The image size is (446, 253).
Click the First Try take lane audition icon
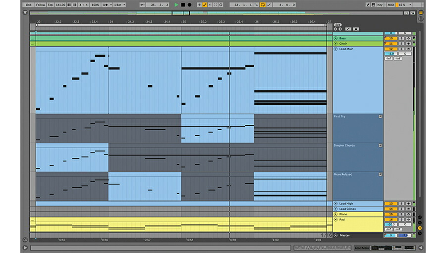(381, 116)
